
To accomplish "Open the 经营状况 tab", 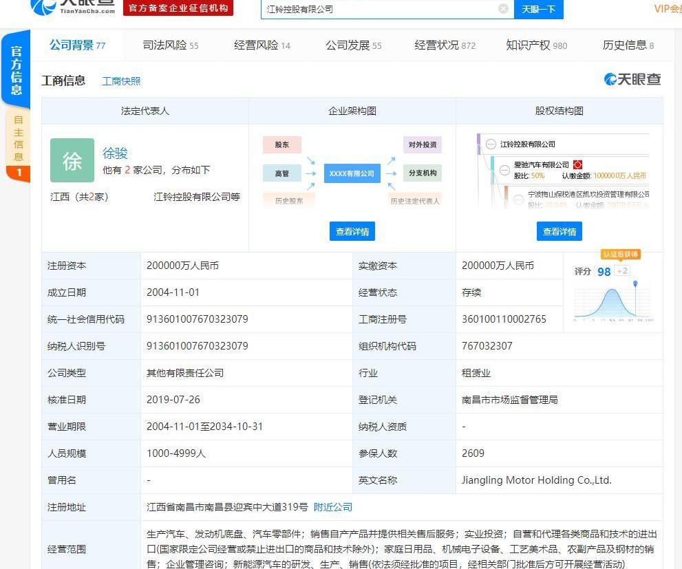I will [445, 45].
